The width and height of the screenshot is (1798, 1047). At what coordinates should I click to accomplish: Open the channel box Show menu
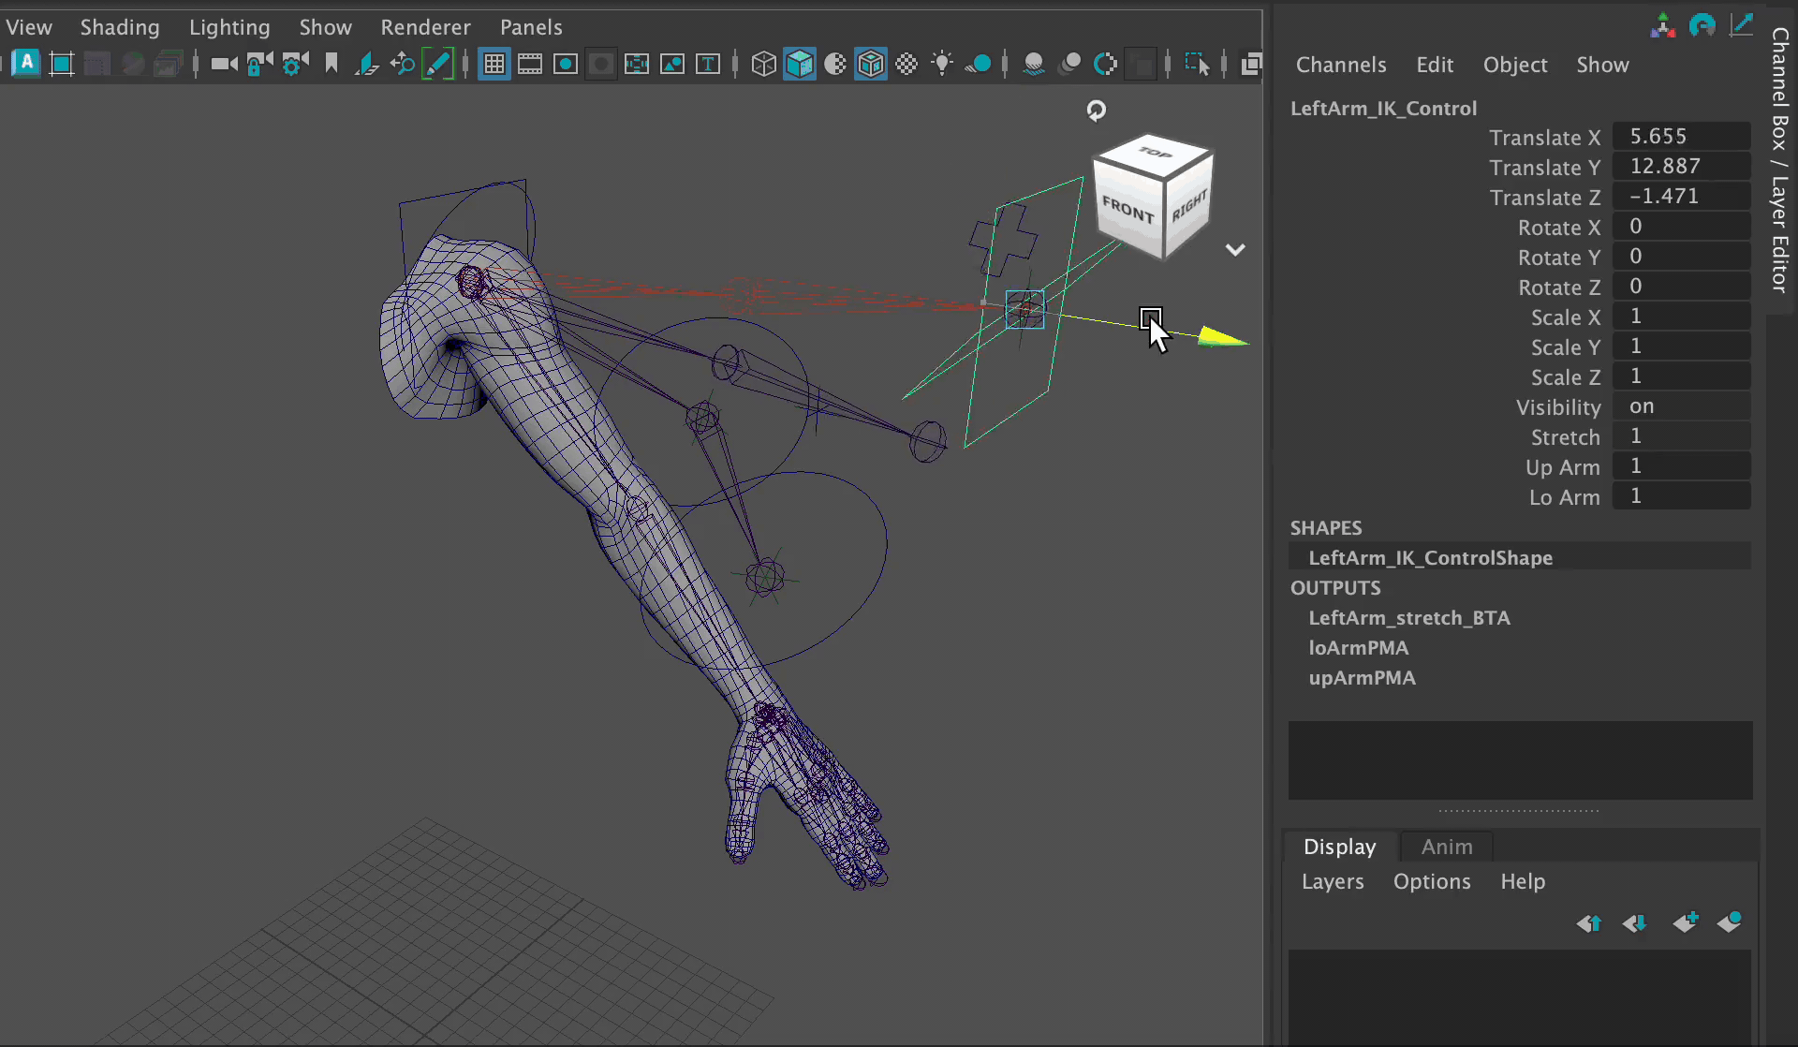point(1602,65)
